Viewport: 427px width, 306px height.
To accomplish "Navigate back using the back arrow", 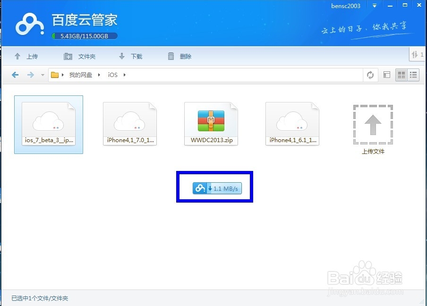I will click(15, 75).
